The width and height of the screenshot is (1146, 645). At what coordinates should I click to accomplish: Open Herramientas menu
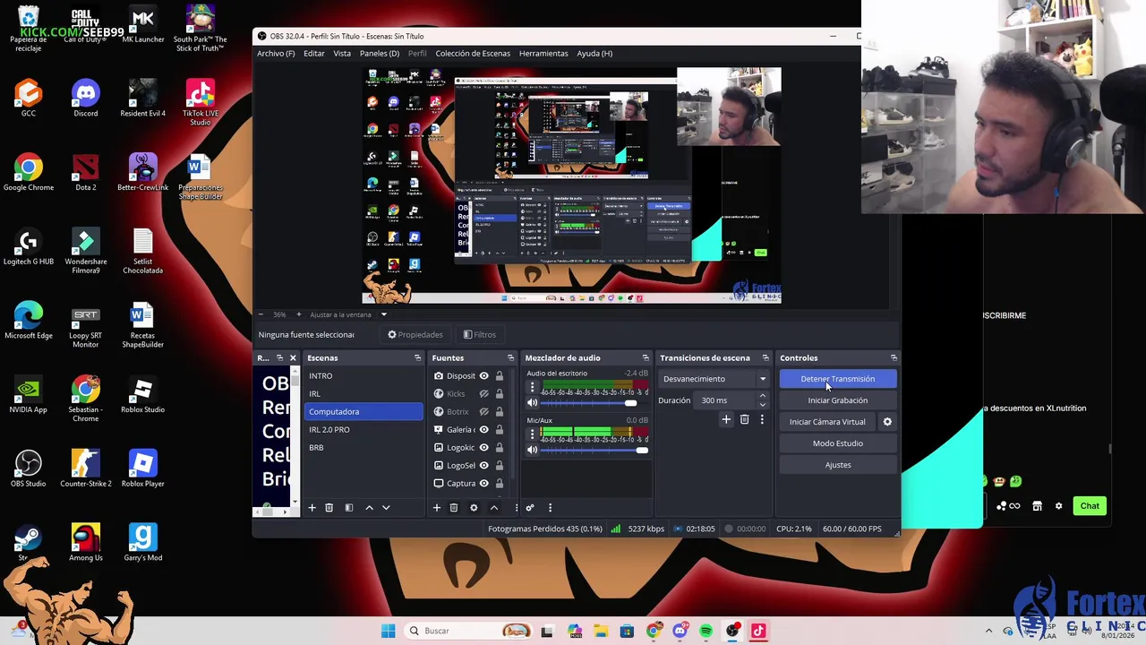pos(543,53)
